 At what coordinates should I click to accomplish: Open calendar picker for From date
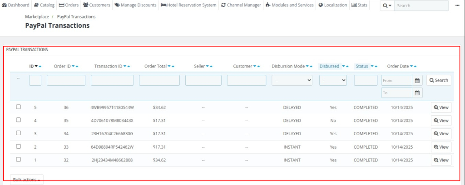417,80
